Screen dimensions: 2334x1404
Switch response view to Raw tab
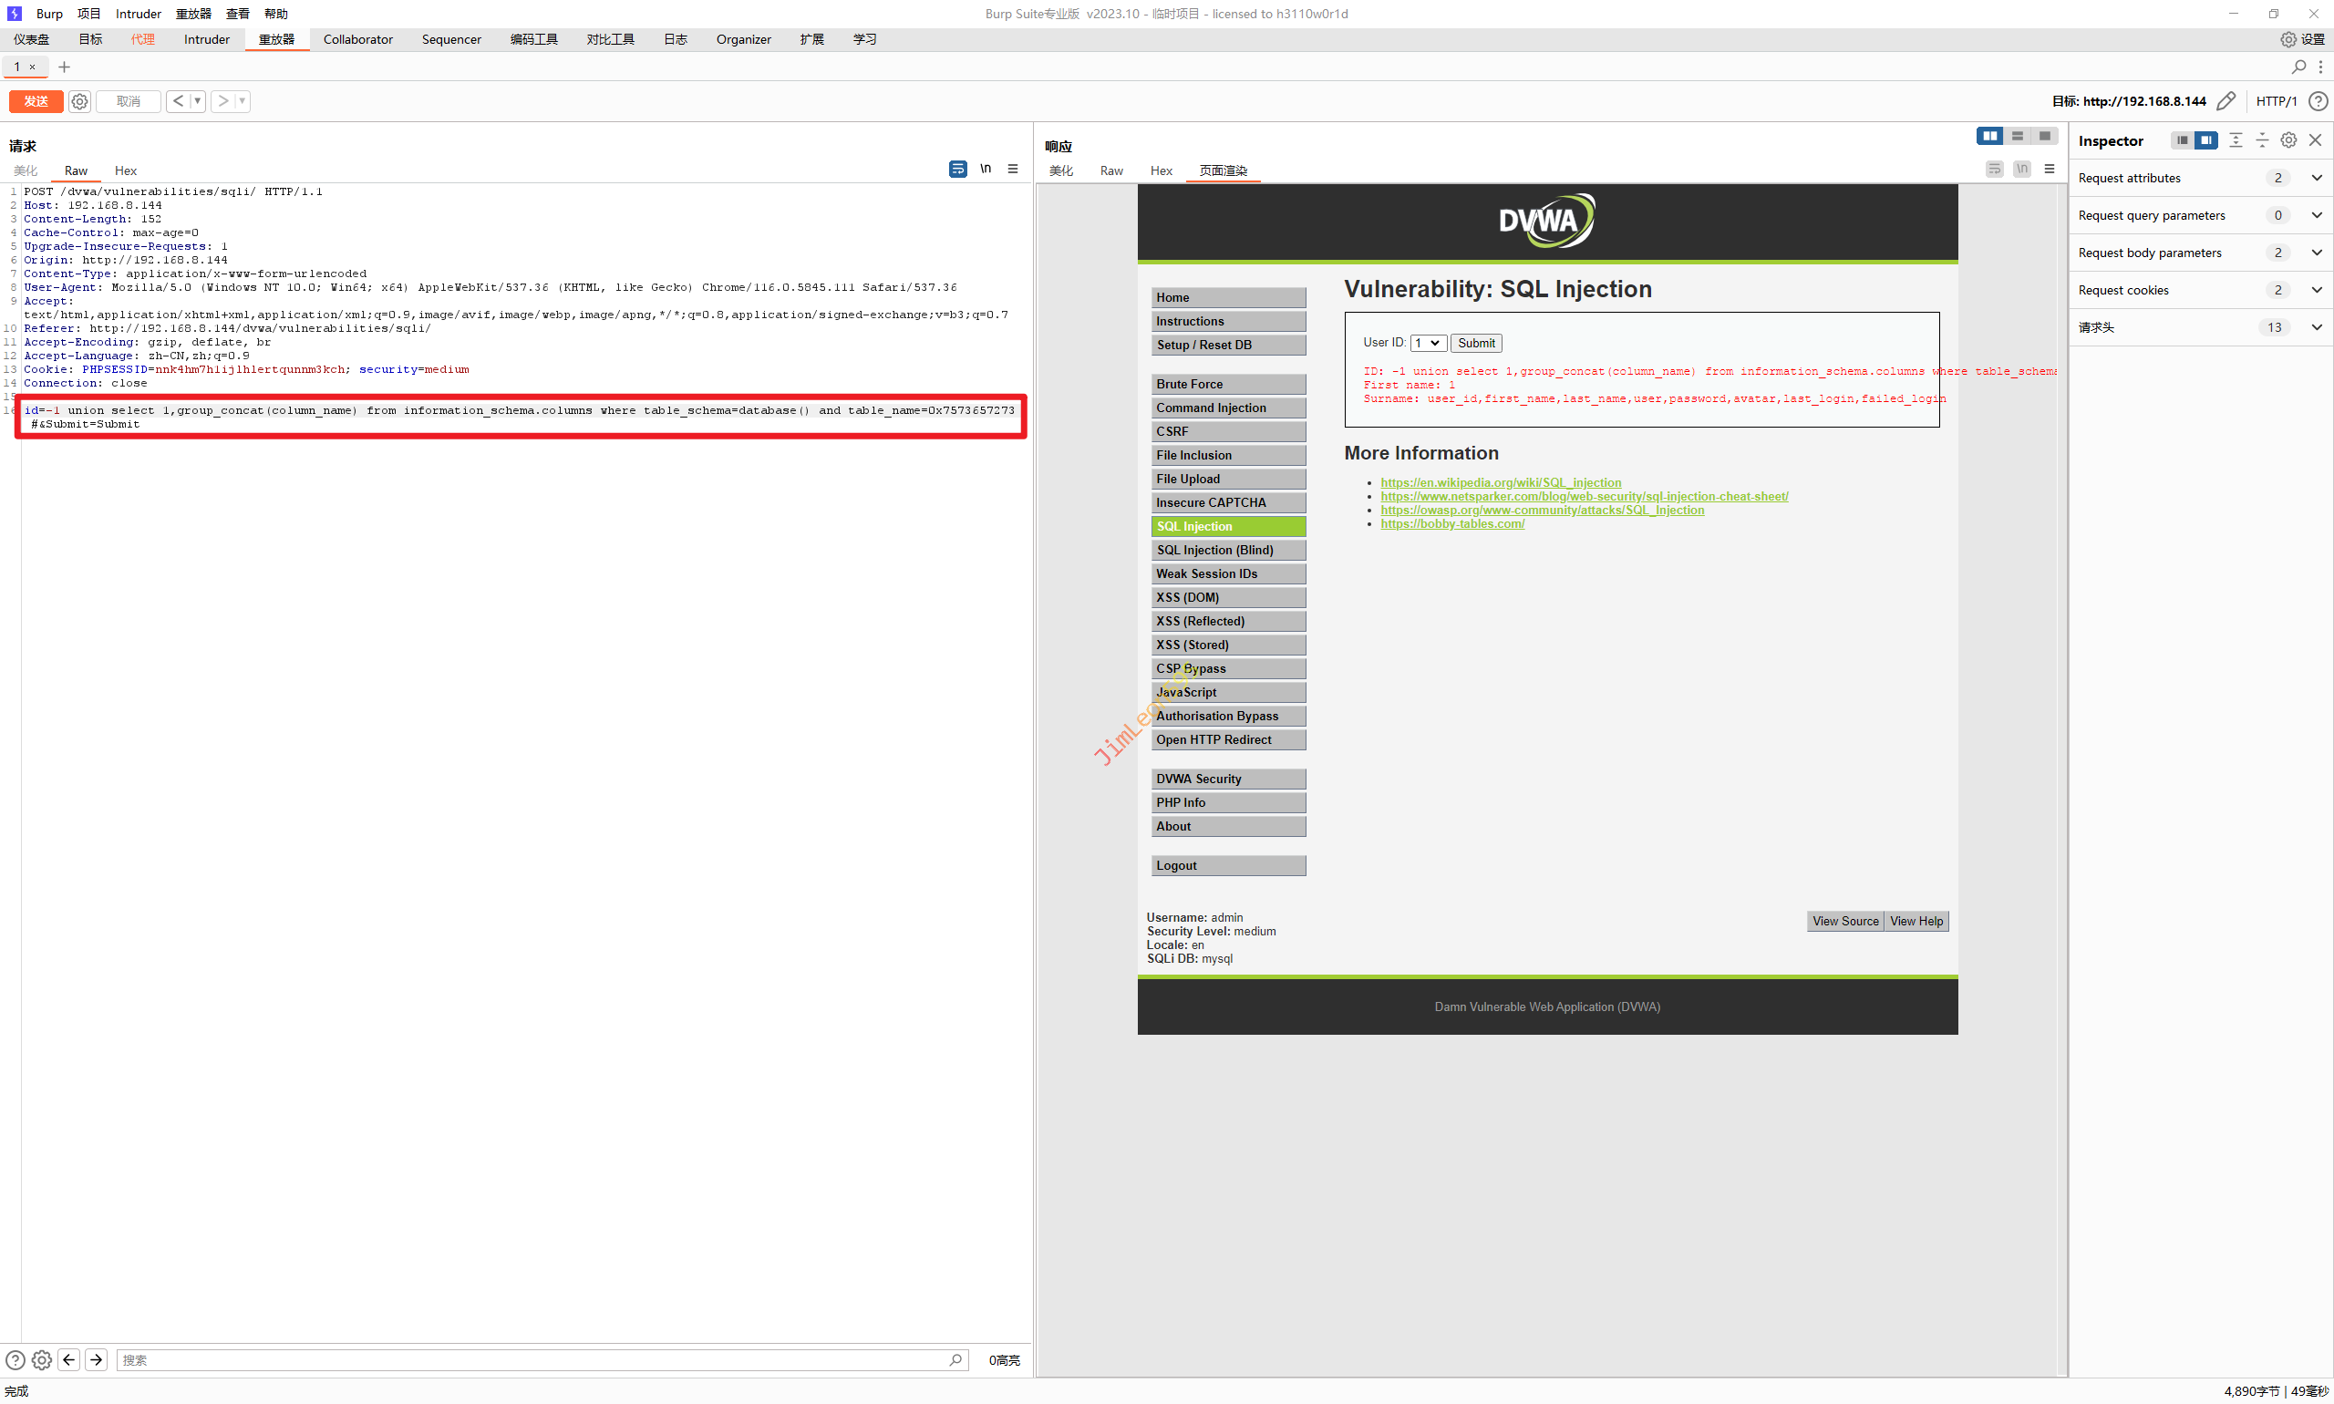pyautogui.click(x=1110, y=170)
